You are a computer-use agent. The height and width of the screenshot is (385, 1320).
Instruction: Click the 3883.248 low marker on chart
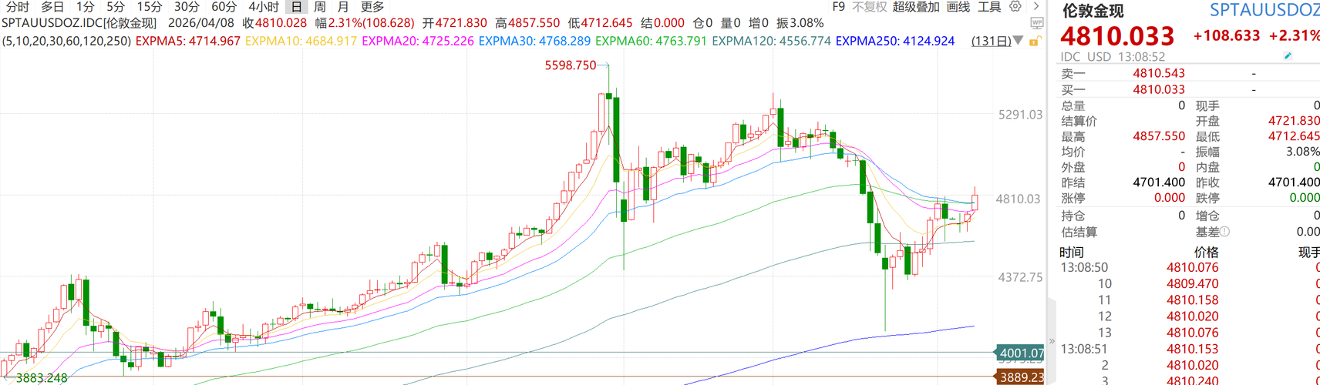tap(42, 378)
